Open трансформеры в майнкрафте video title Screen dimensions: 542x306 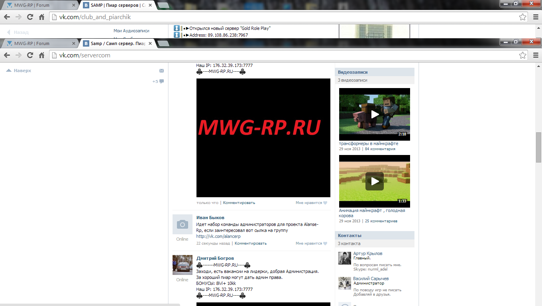click(x=369, y=143)
